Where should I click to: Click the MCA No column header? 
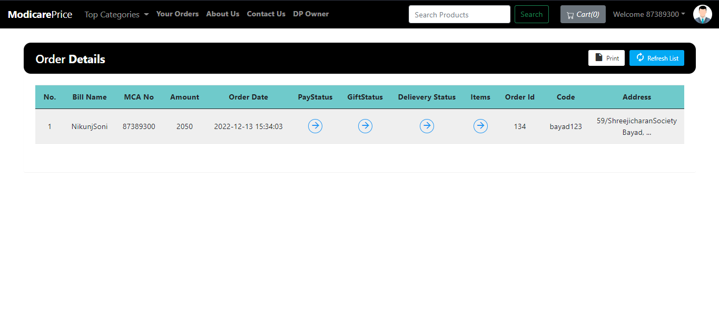coord(139,97)
